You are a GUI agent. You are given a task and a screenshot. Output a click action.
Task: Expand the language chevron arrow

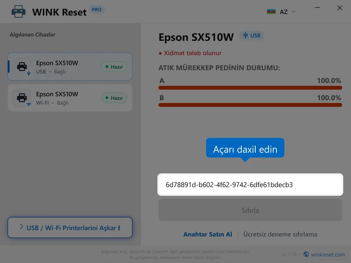coord(294,12)
